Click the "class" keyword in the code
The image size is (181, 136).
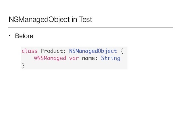pos(30,51)
